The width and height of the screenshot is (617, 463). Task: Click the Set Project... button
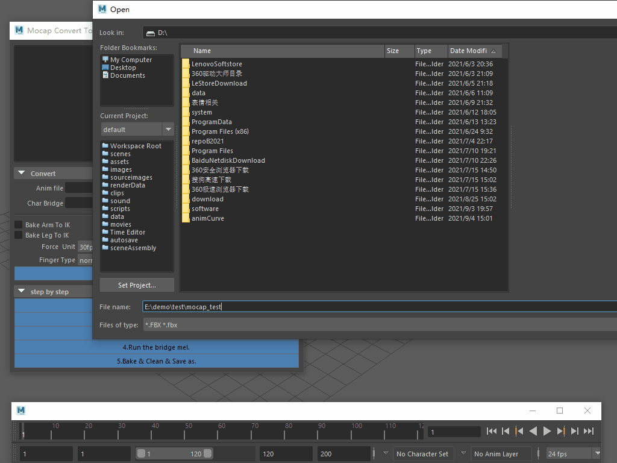point(137,285)
